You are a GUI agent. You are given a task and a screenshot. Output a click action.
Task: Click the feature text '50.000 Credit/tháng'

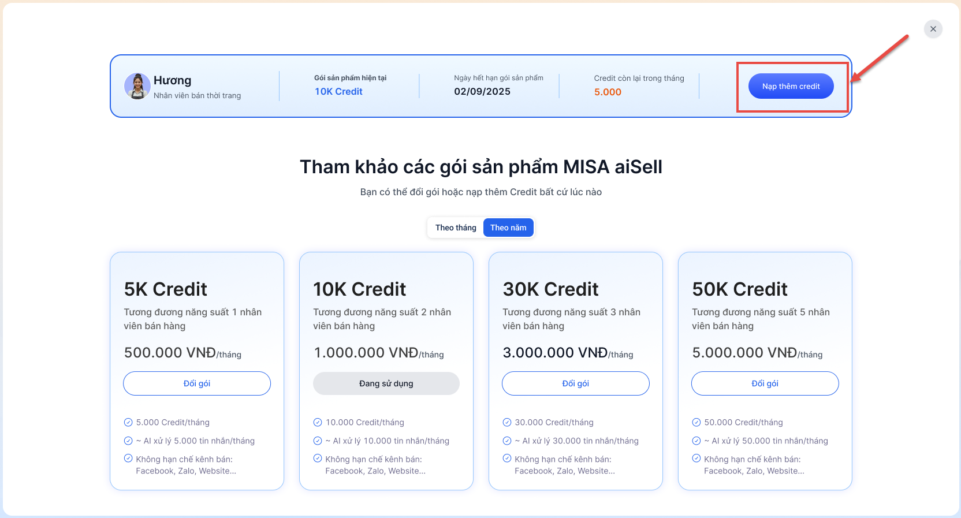click(744, 422)
